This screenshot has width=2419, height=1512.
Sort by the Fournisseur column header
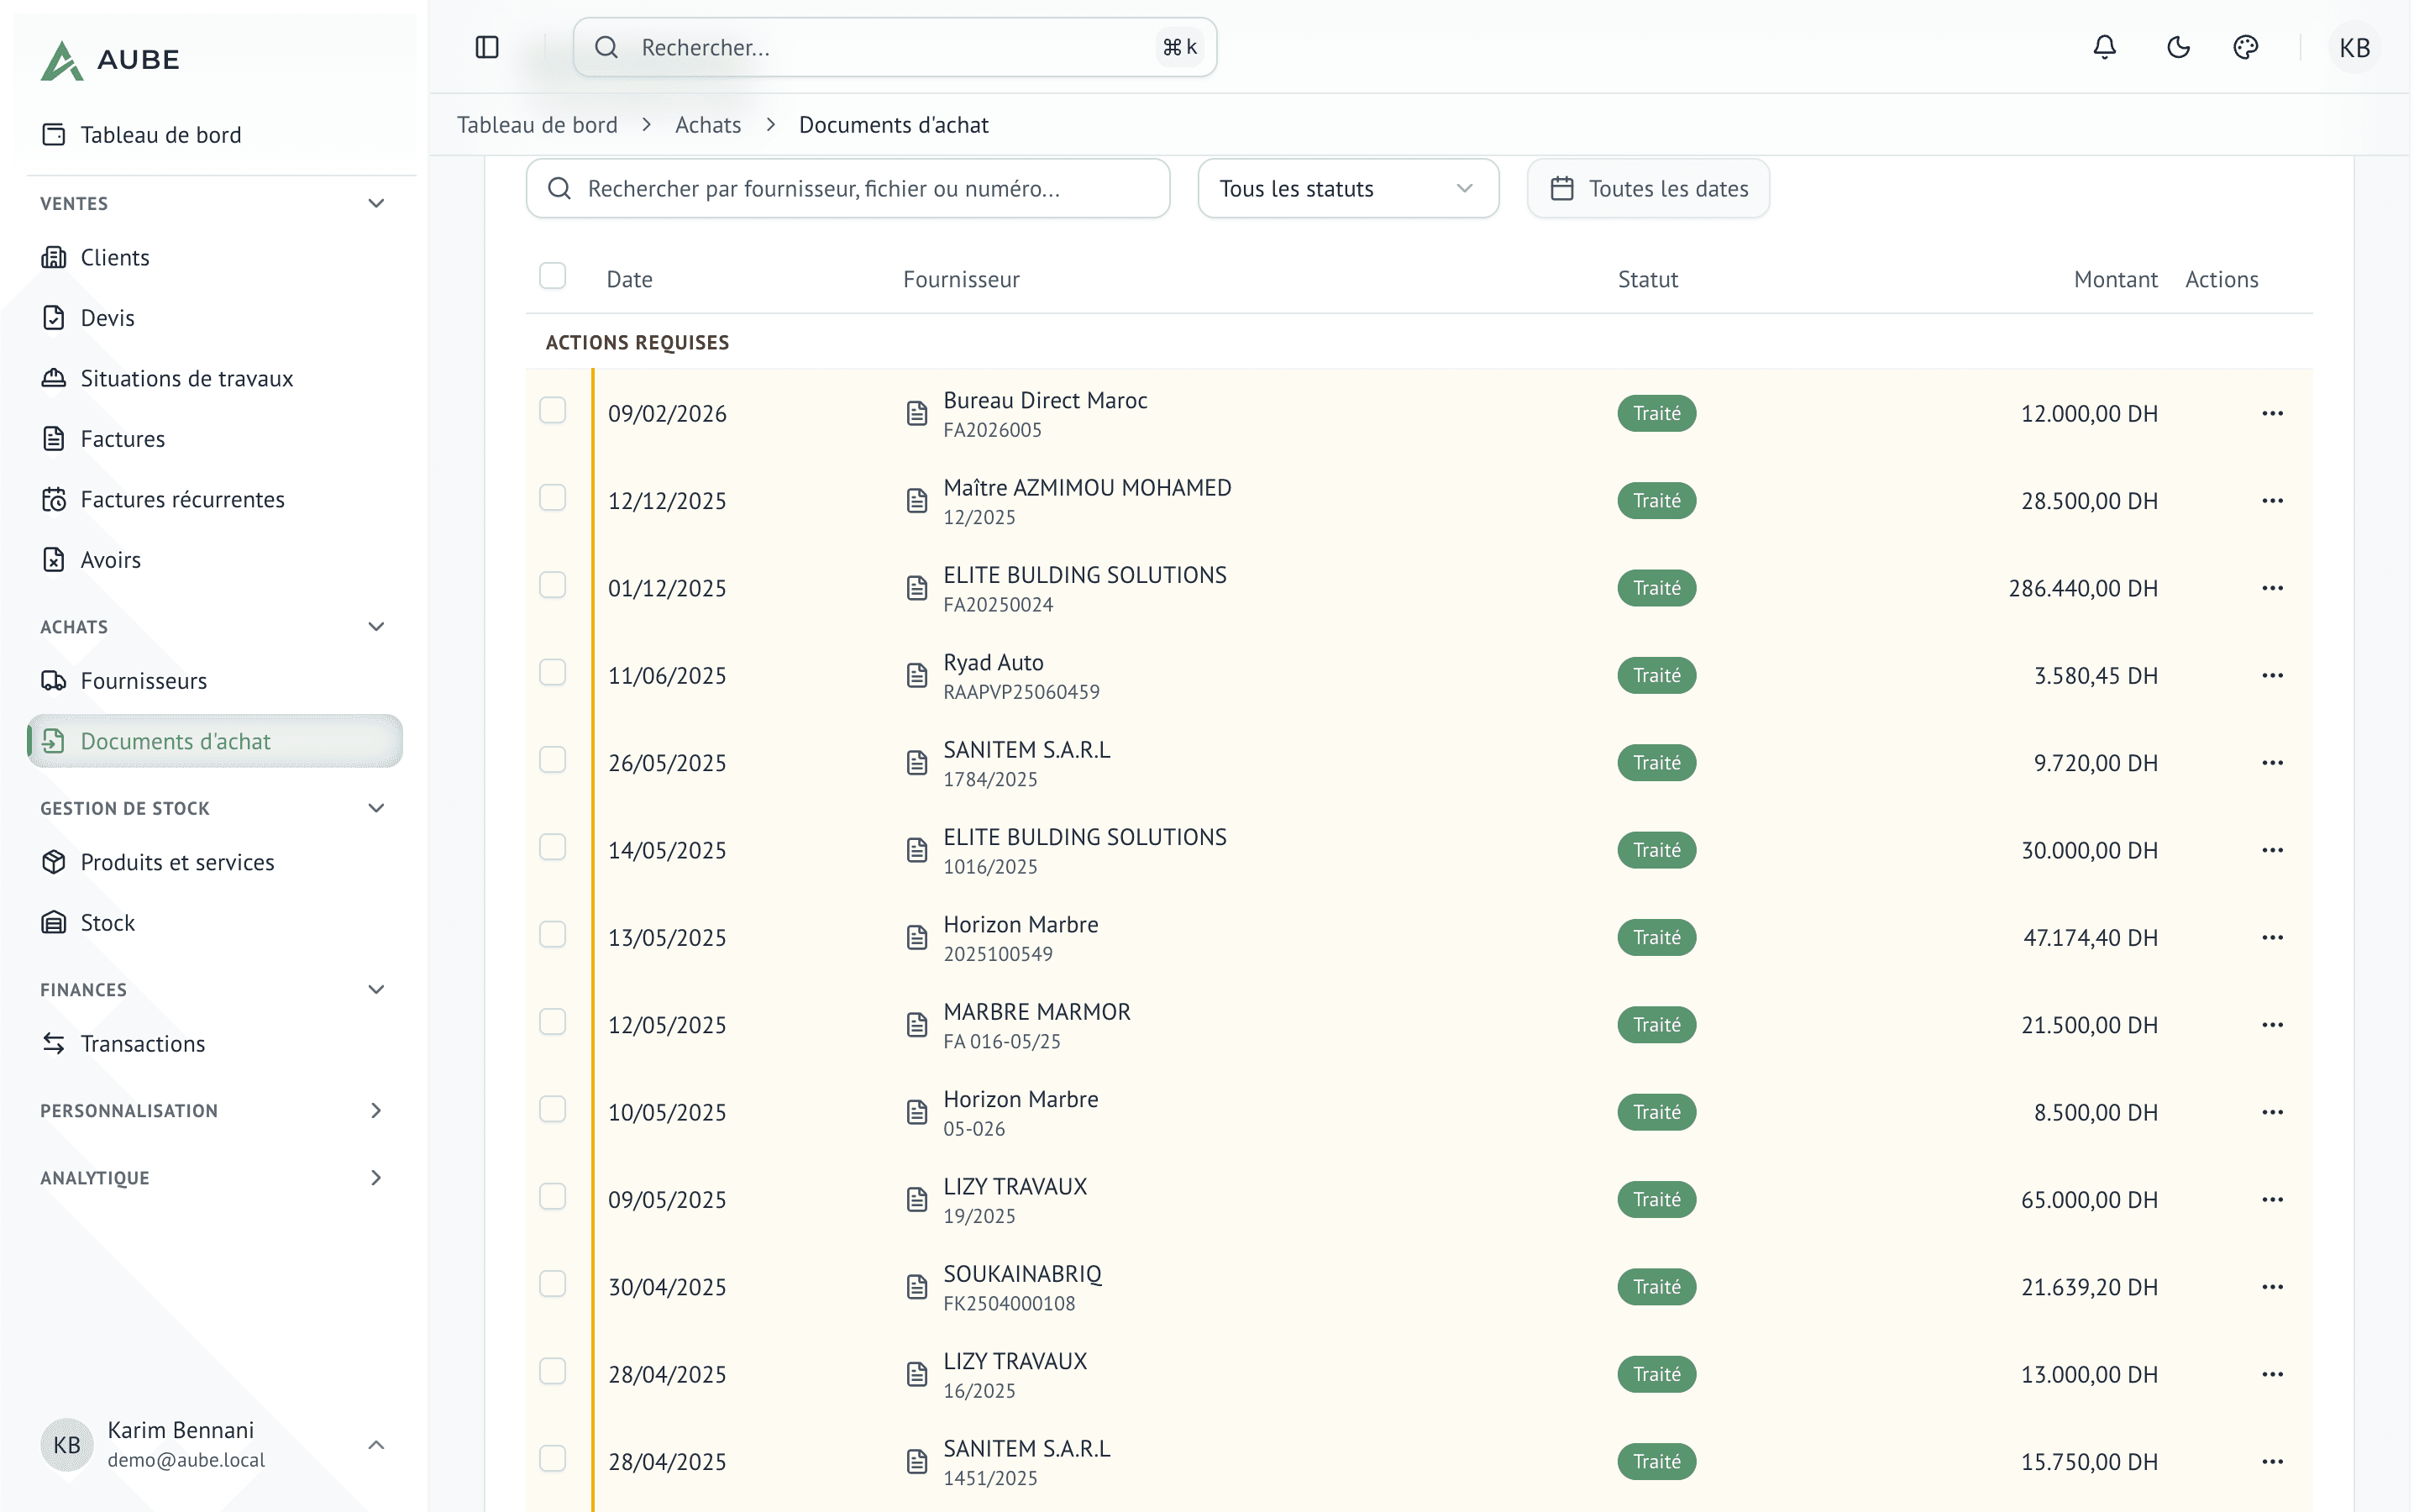pyautogui.click(x=961, y=280)
